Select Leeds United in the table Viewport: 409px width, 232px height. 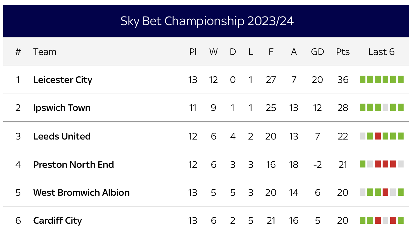[x=62, y=136]
